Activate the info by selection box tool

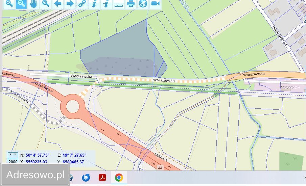pos(107,3)
